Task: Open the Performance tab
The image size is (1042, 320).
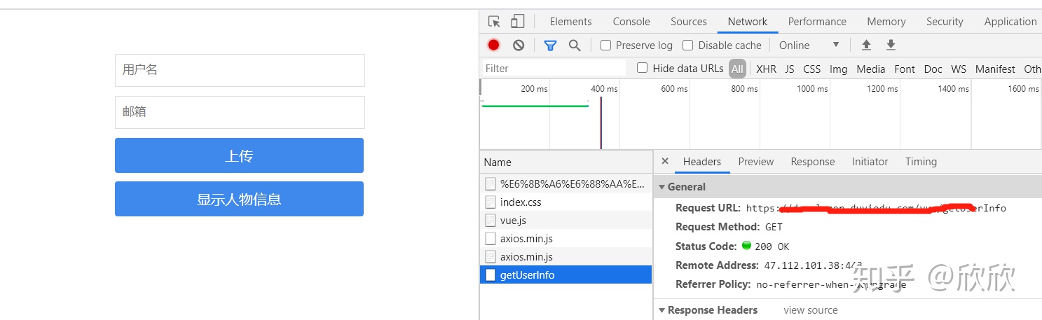Action: [x=817, y=22]
